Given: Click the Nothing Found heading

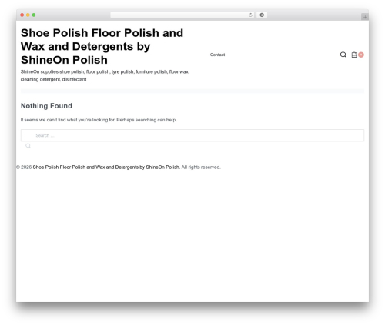Looking at the screenshot, I should click(x=46, y=106).
